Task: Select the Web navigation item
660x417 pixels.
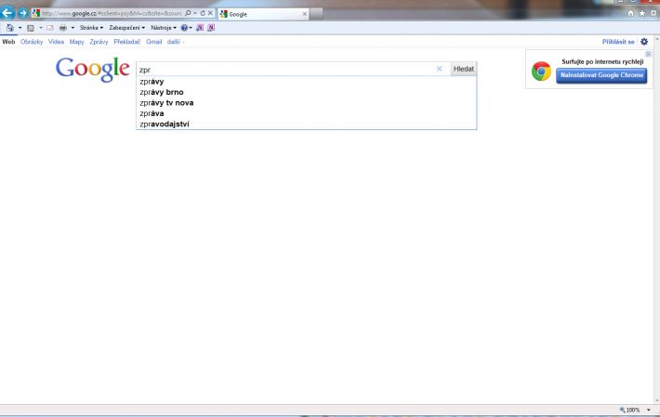Action: 8,42
